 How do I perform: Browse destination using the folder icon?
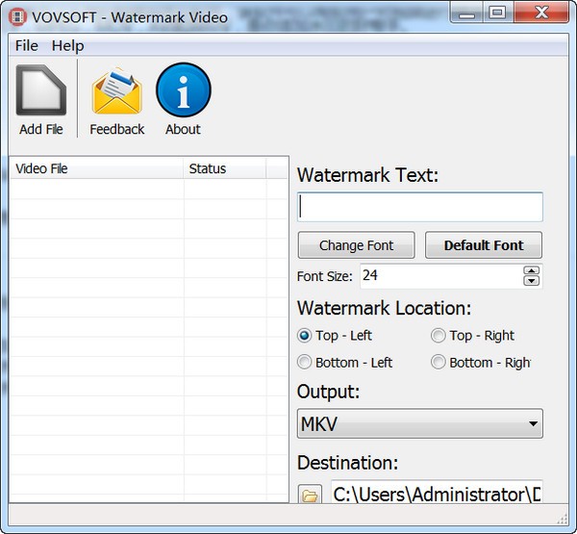click(310, 495)
